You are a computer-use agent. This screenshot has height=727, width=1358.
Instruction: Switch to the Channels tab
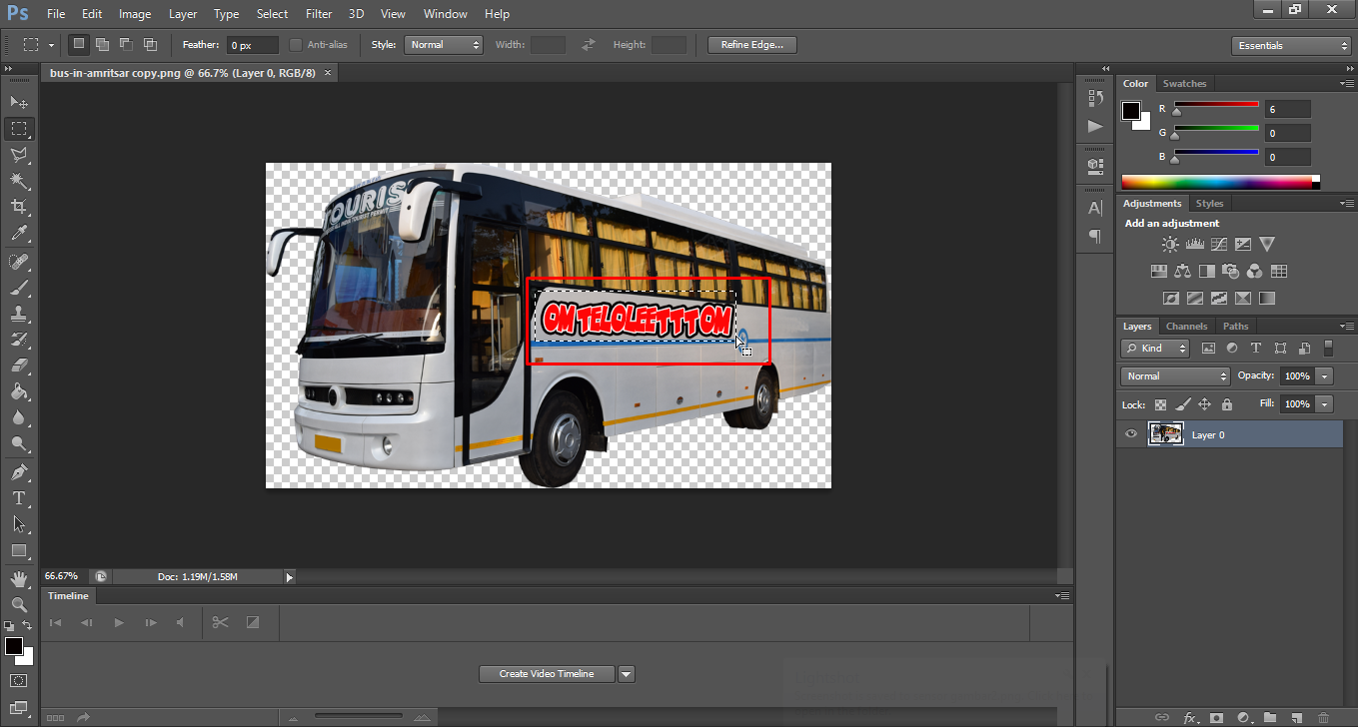1186,326
